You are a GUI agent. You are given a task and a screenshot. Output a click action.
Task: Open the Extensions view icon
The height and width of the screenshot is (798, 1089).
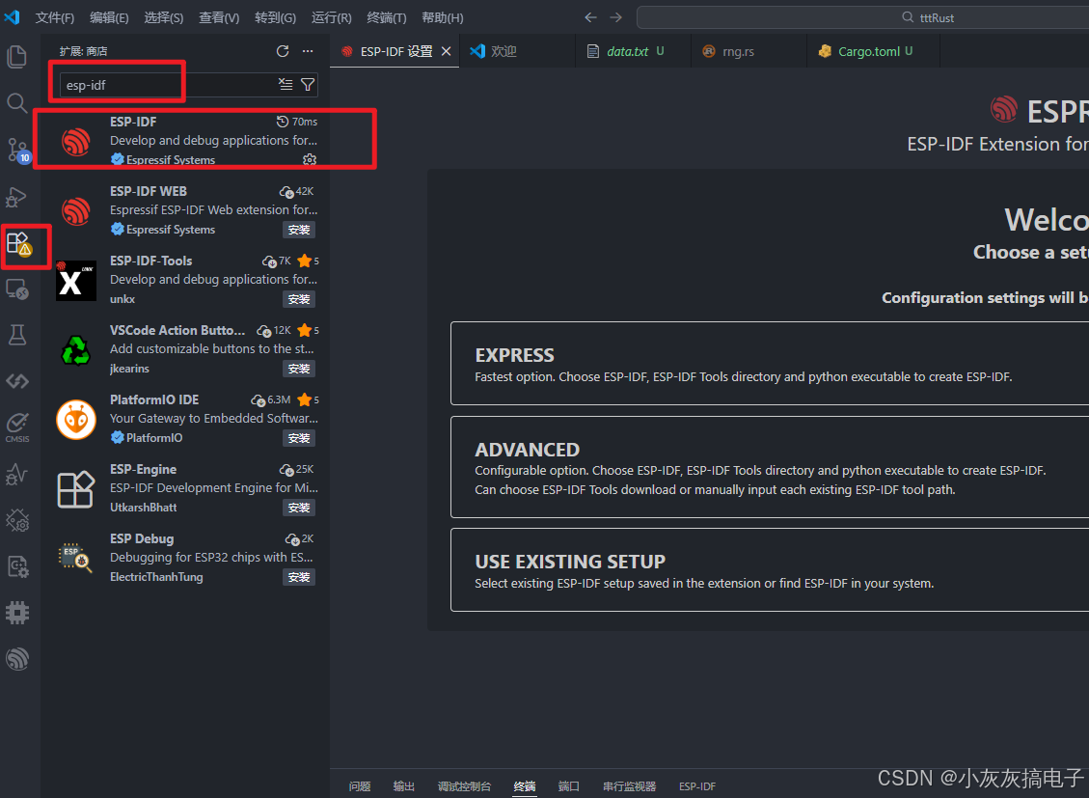coord(18,244)
